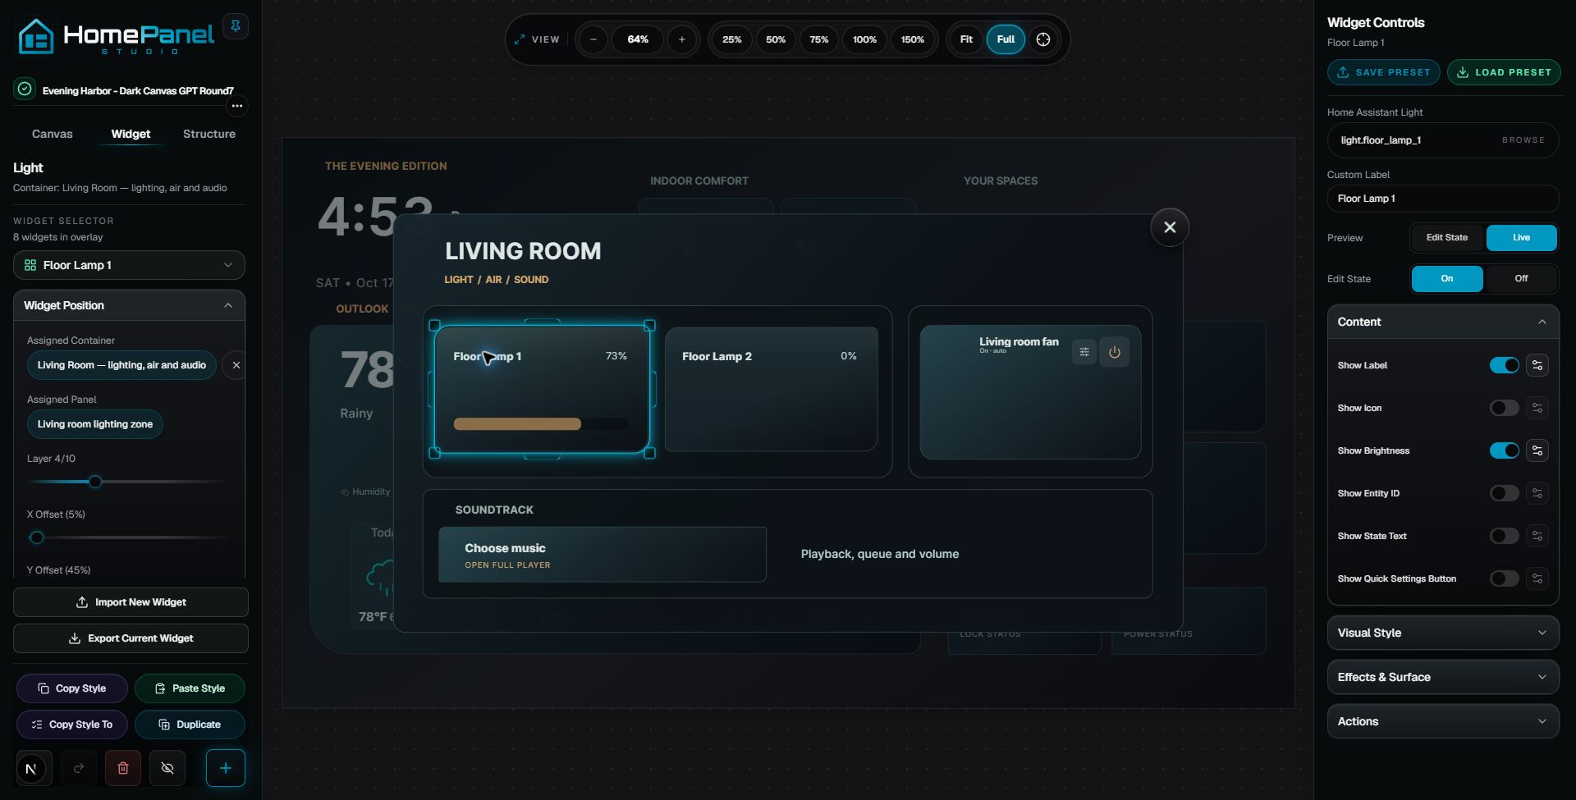Toggle Show Brightness switch
The image size is (1576, 800).
(1505, 450)
